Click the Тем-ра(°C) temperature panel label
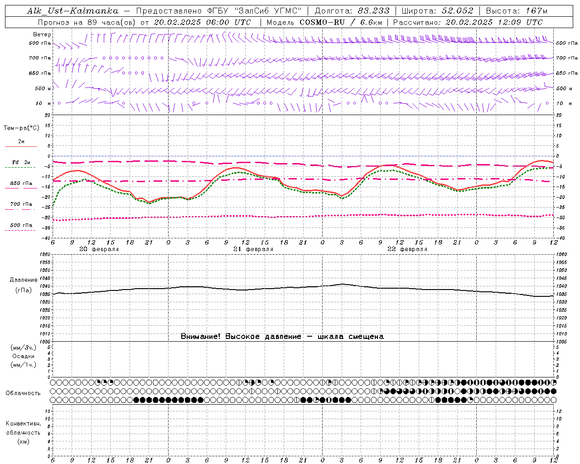Image resolution: width=580 pixels, height=464 pixels. (21, 128)
